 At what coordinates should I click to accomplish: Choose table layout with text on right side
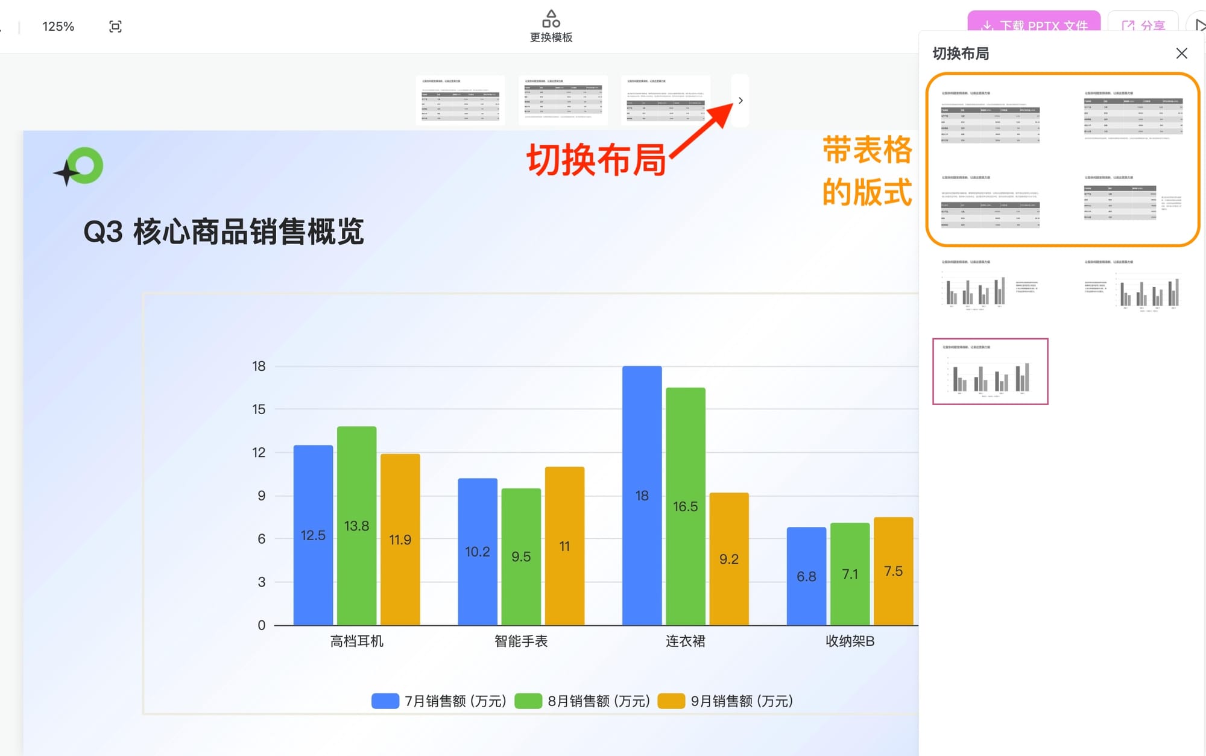1133,202
